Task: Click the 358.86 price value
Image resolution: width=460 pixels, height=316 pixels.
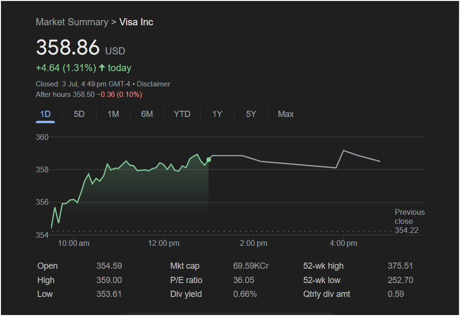Action: [68, 47]
